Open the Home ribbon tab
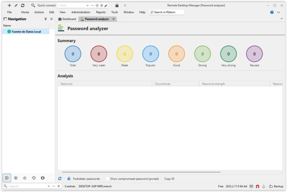This screenshot has height=192, width=287. 25,12
